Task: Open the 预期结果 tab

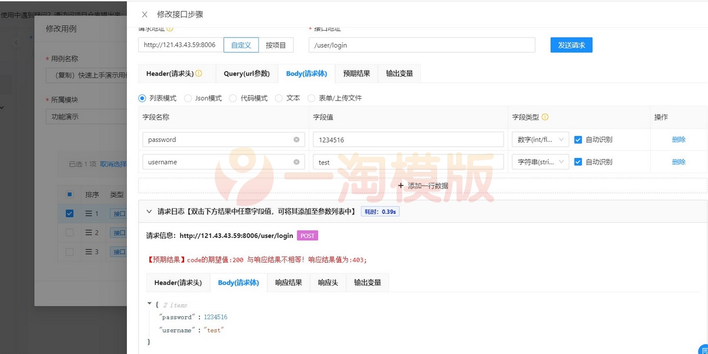Action: point(356,74)
